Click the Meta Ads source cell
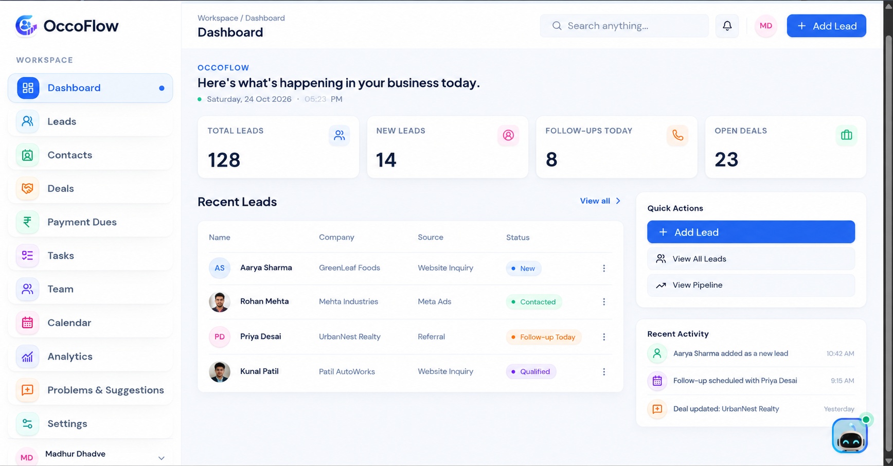The image size is (893, 466). (434, 301)
